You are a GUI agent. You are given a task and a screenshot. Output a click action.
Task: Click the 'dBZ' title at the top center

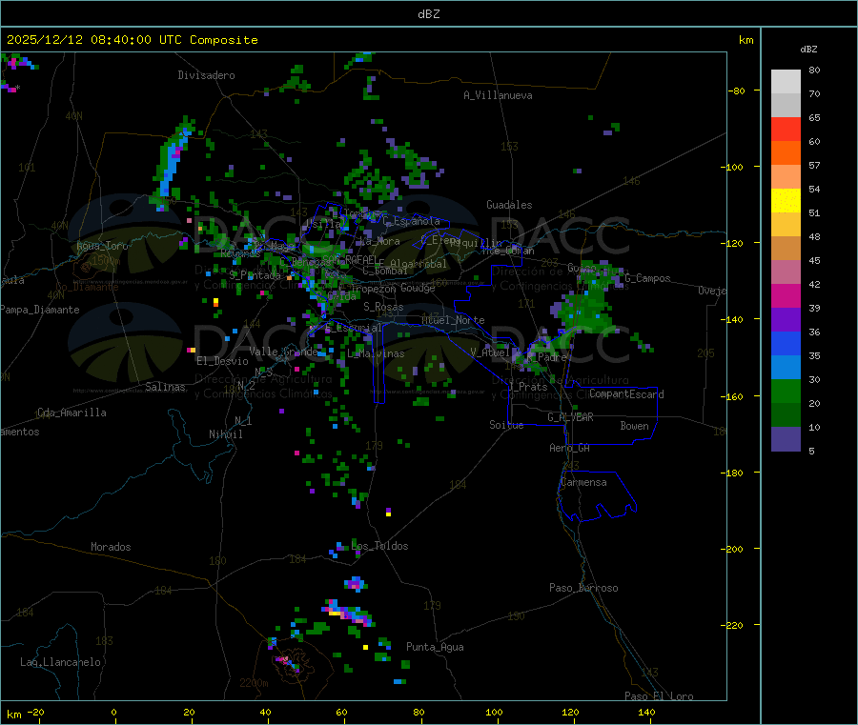pos(428,14)
